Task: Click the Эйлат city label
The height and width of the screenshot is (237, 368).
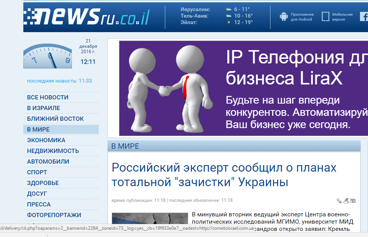Action: pos(189,22)
